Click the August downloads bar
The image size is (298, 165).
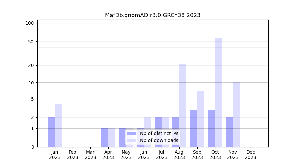pos(183,105)
